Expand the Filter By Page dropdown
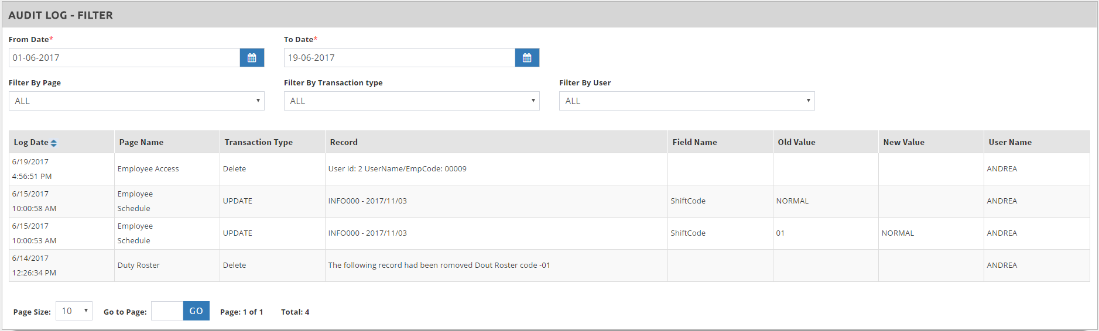 (136, 101)
